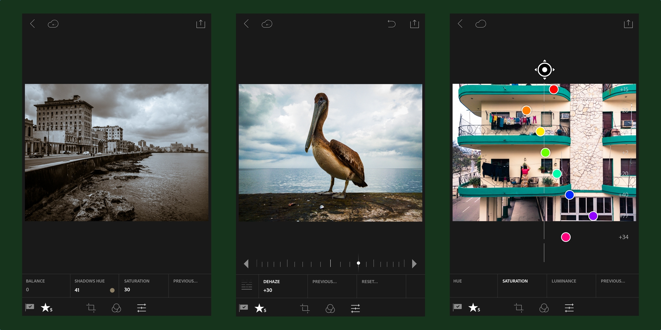Set the star rating on the balcony screen
This screenshot has width=661, height=330.
[x=474, y=308]
